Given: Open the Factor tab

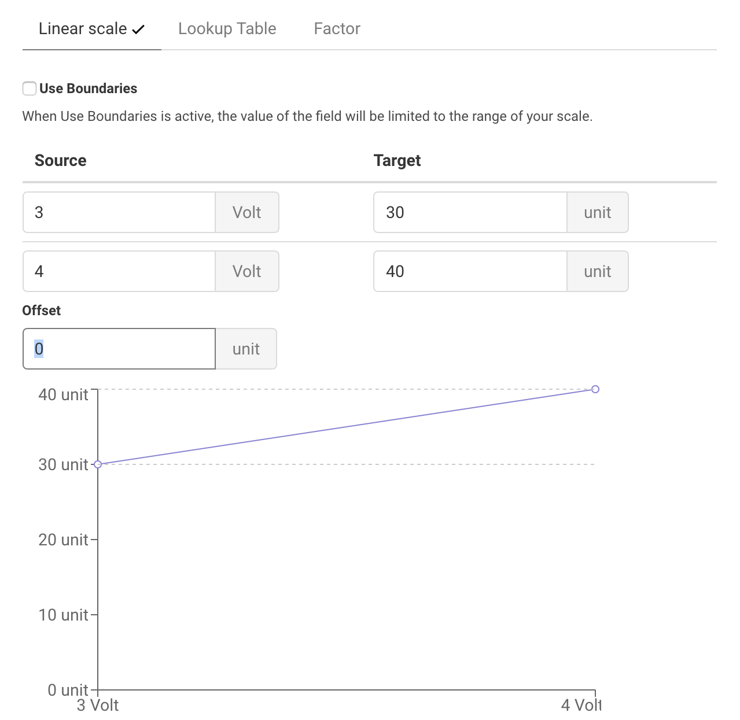Looking at the screenshot, I should pyautogui.click(x=337, y=28).
